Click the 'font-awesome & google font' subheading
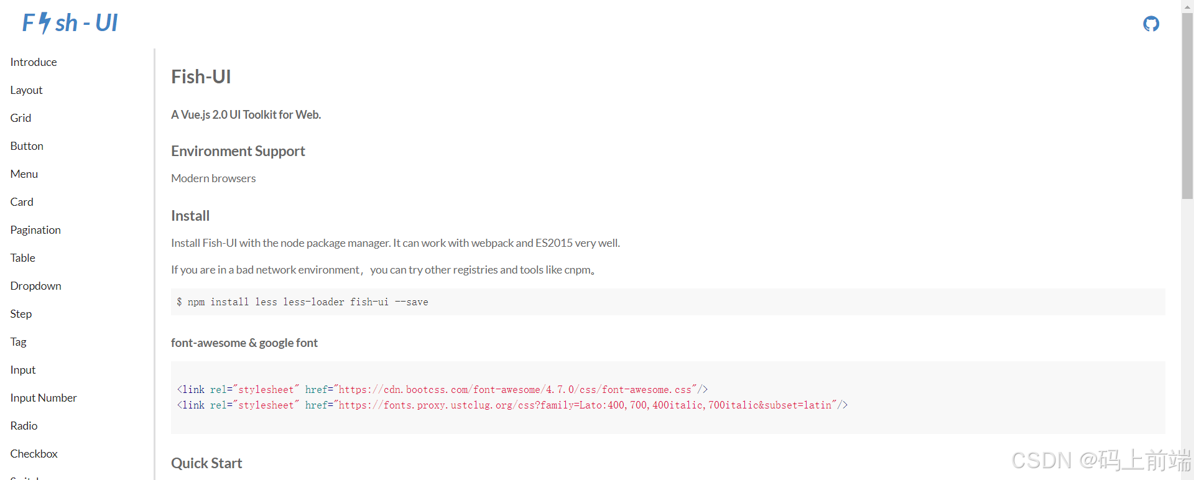The image size is (1194, 480). click(244, 343)
